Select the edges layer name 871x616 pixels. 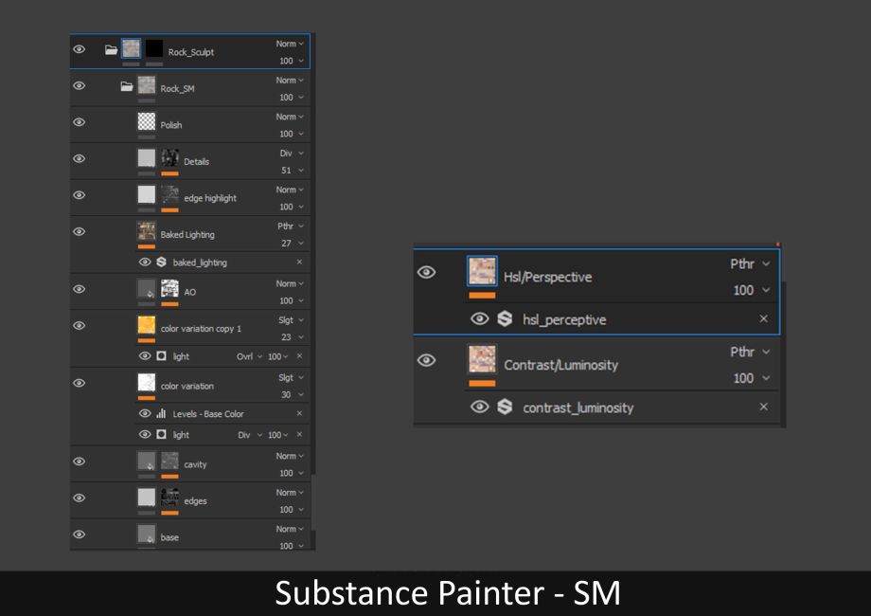pos(196,501)
